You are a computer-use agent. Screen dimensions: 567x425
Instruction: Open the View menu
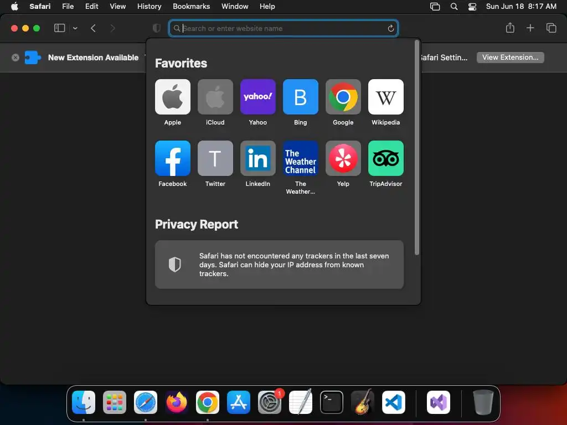click(x=117, y=7)
